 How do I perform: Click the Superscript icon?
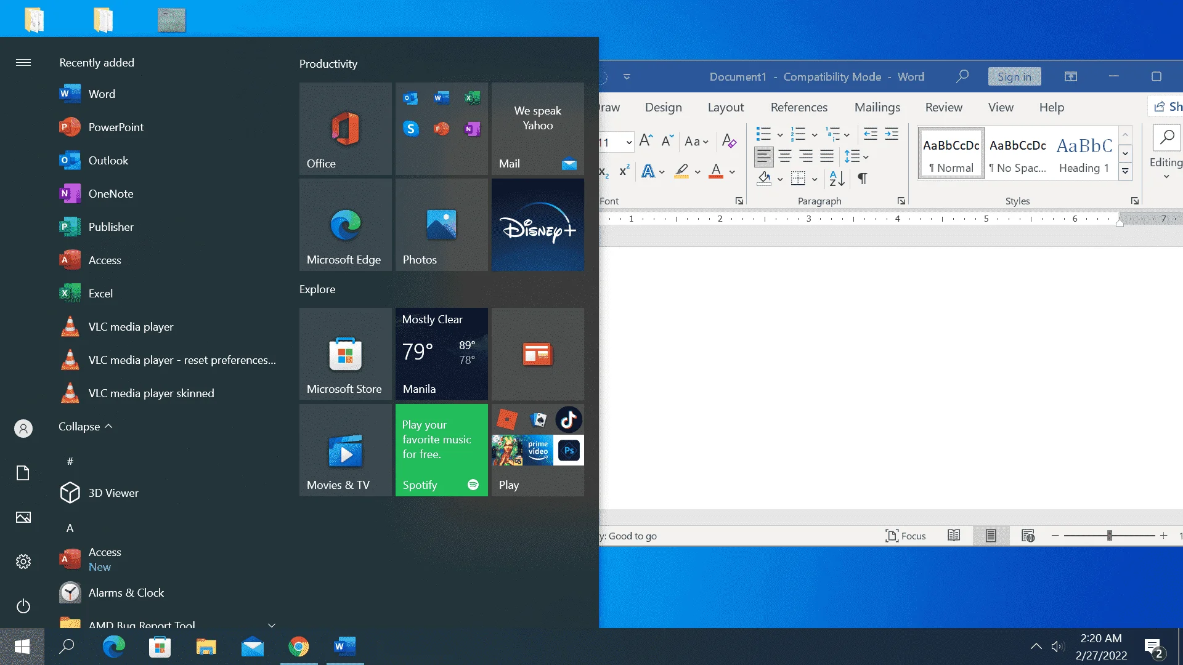pyautogui.click(x=624, y=171)
